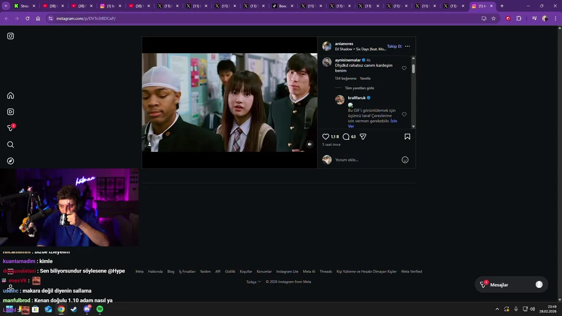Click the Takip Et follow button
The height and width of the screenshot is (316, 562).
(394, 46)
